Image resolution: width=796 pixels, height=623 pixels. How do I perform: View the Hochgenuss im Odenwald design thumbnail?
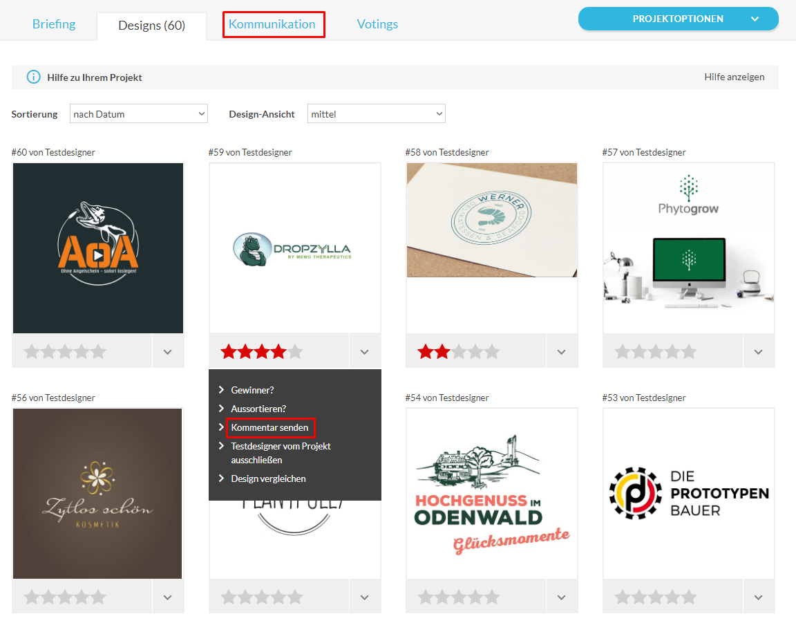click(x=492, y=494)
